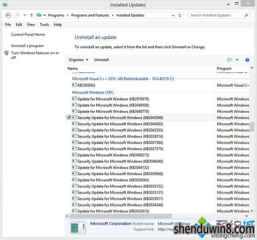257x240 pixels.
Task: Minimize the Installed Updates window
Action: pos(228,4)
